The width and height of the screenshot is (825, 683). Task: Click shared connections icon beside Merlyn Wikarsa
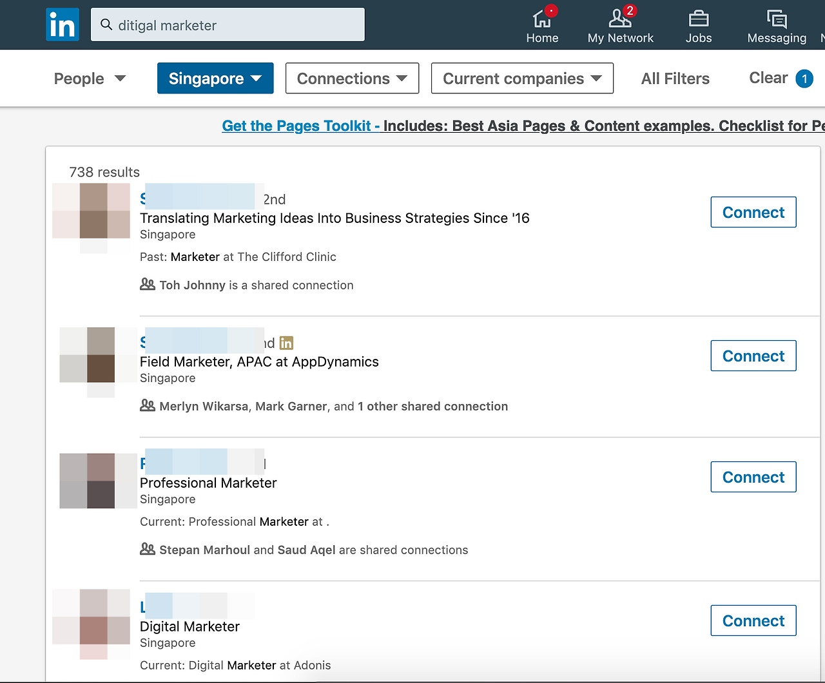[x=148, y=405]
